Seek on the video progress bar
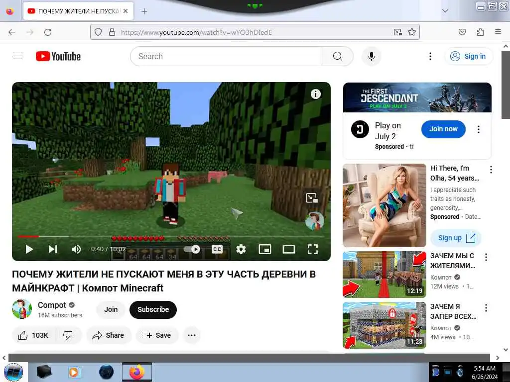Screen dimensions: 510x382 point(171,236)
